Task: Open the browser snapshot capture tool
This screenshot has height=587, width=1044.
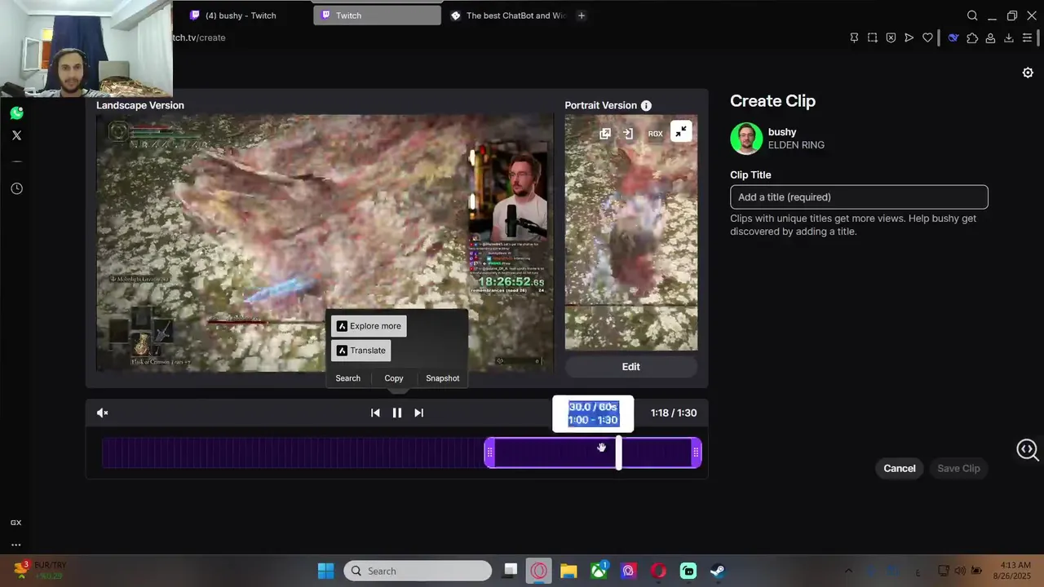Action: pyautogui.click(x=873, y=38)
